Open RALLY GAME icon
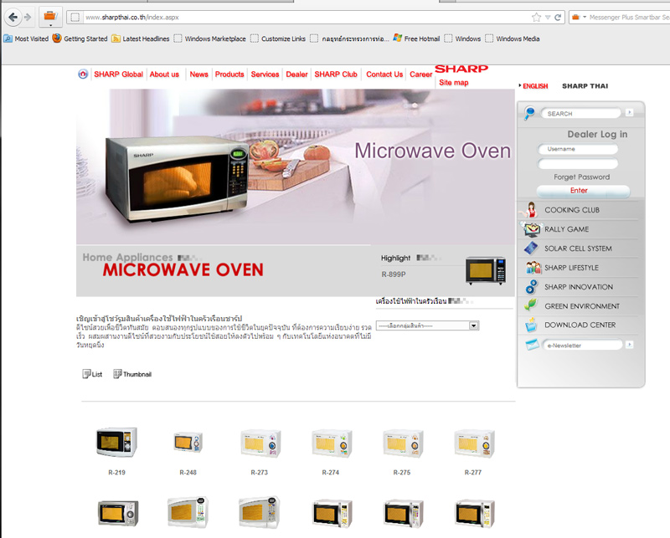The width and height of the screenshot is (670, 538). 532,229
